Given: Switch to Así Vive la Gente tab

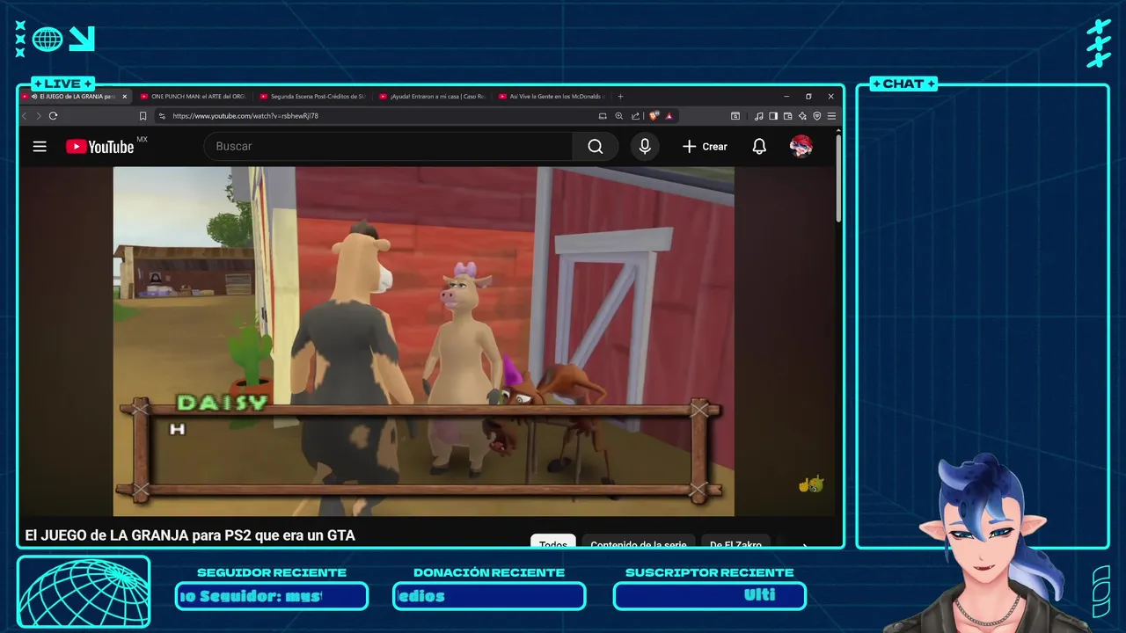Looking at the screenshot, I should (x=551, y=97).
